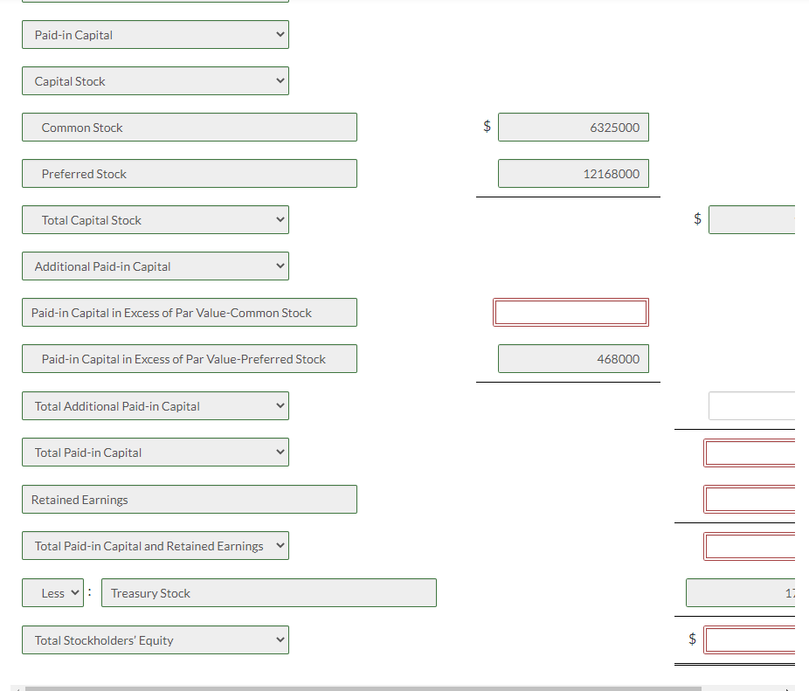809x691 pixels.
Task: Click the empty Excess of Par Common Stock amount box
Action: [570, 313]
